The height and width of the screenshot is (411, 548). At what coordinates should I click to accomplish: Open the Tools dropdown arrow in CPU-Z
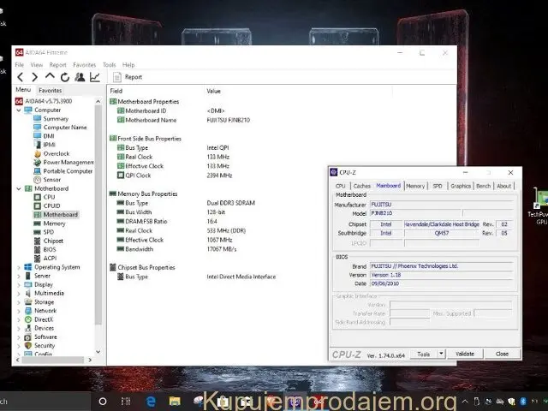coord(441,354)
